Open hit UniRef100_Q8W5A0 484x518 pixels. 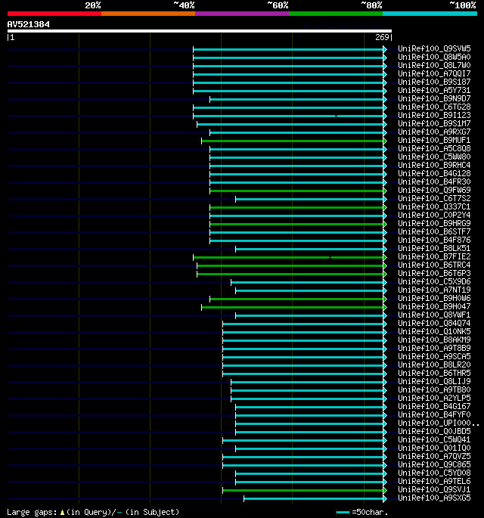(434, 57)
